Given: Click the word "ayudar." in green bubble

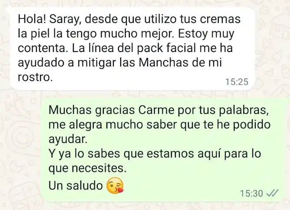Looking at the screenshot, I should (x=68, y=140).
